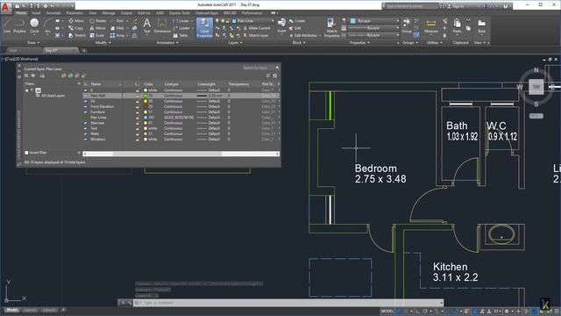Change color swatch of Plan Lines layer
561x316 pixels.
tap(146, 118)
